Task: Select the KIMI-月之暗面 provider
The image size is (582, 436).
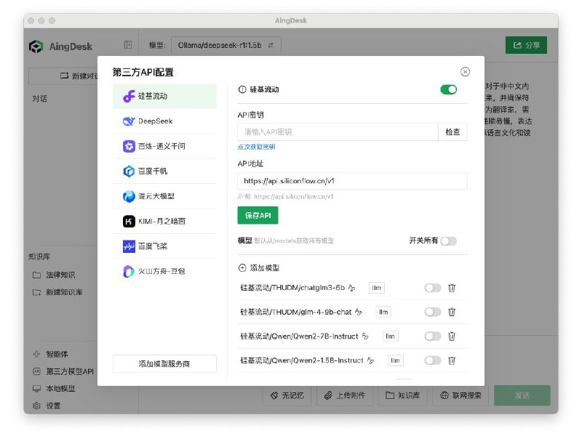Action: coord(164,222)
